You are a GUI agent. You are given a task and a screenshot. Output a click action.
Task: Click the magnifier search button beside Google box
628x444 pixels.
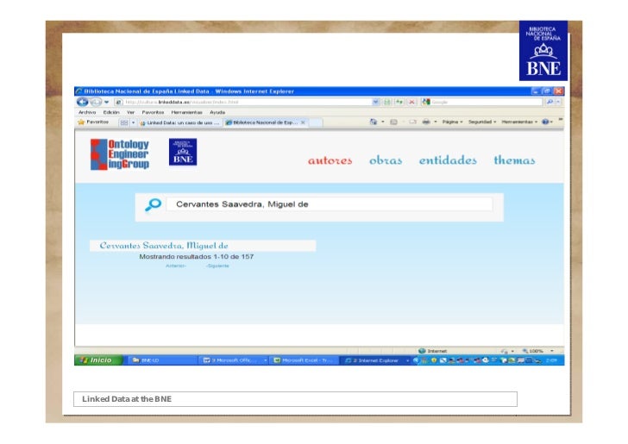(549, 102)
